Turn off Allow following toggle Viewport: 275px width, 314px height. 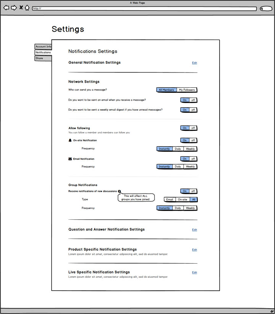pyautogui.click(x=193, y=128)
